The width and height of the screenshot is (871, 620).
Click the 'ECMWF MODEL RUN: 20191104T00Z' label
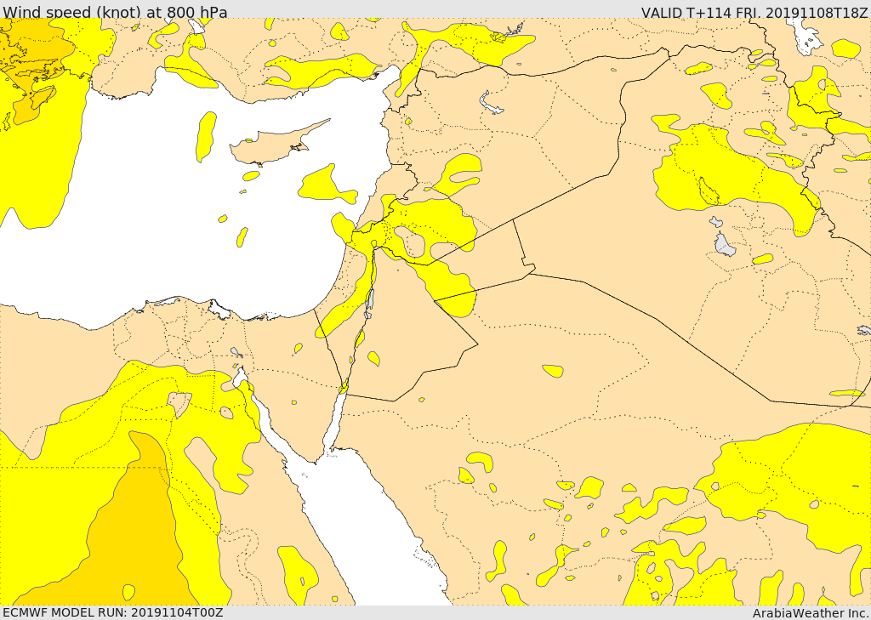pyautogui.click(x=113, y=612)
